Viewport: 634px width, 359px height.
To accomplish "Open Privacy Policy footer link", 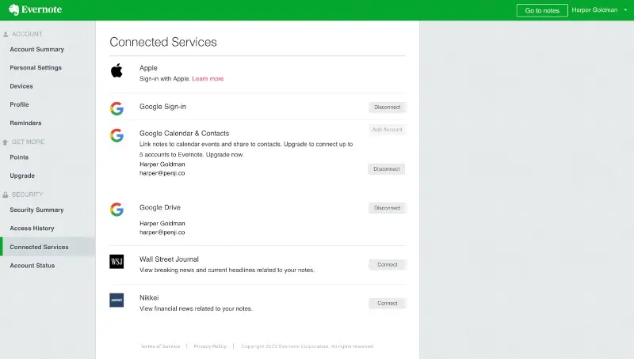I will coord(210,346).
